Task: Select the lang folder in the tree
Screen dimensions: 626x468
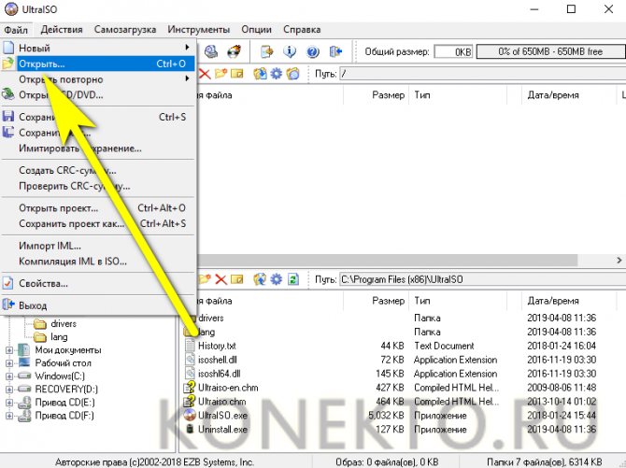Action: 59,336
